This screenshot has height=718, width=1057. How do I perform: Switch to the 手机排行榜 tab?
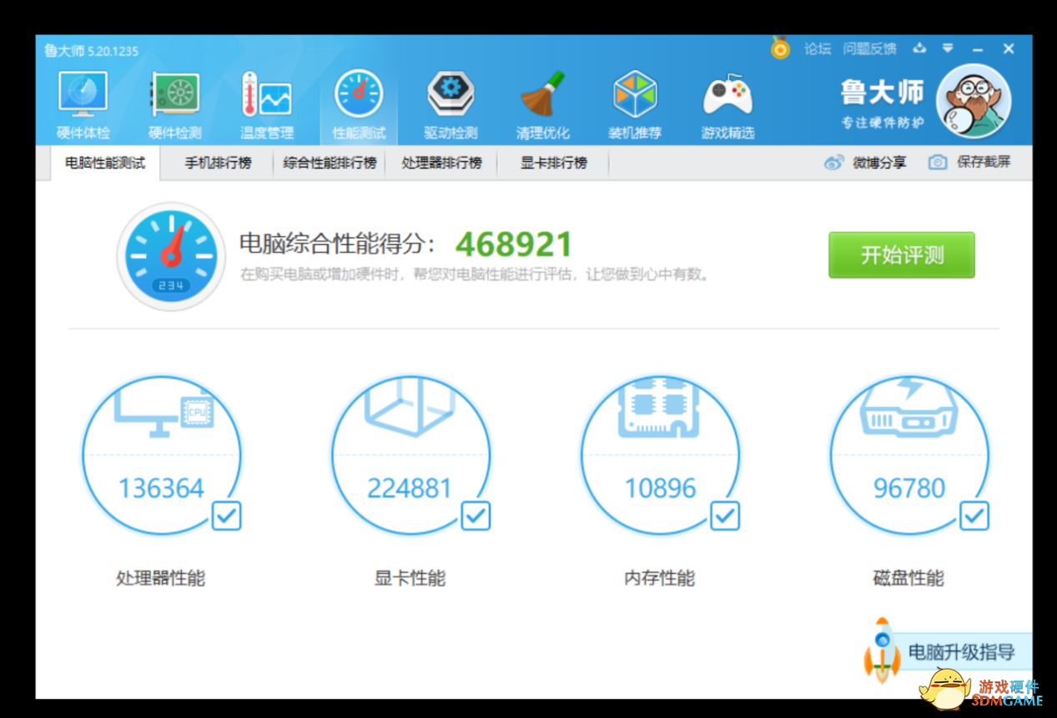218,163
